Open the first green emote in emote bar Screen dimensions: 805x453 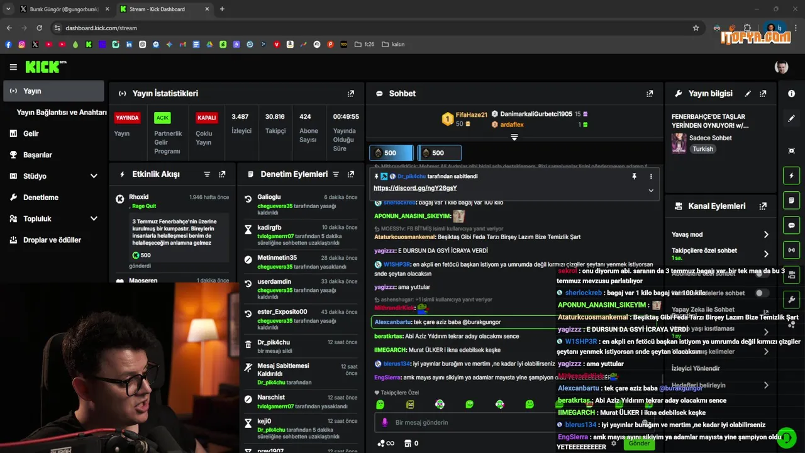tap(380, 405)
